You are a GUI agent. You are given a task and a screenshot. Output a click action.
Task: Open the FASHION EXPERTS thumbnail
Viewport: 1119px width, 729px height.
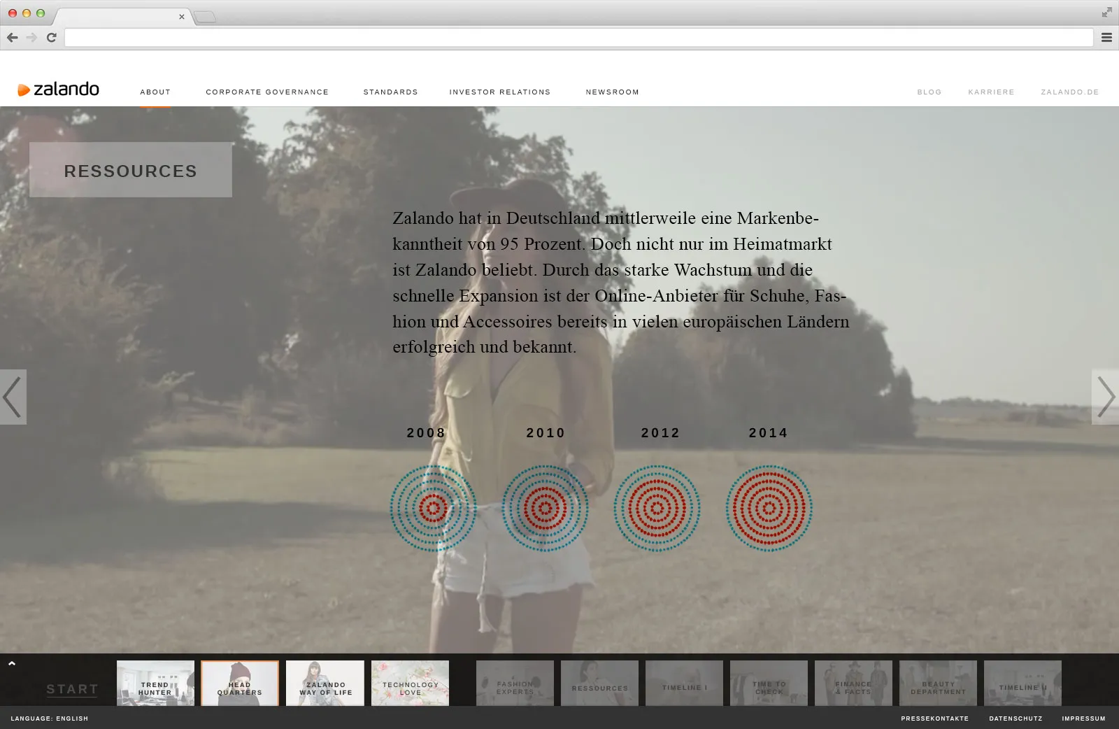pos(515,683)
